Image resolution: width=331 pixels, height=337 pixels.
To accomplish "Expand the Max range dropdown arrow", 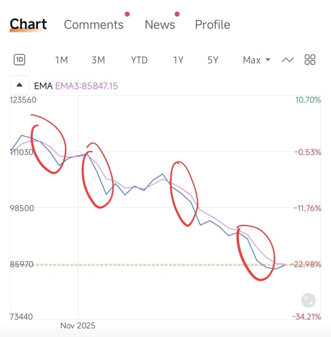I will pos(268,59).
